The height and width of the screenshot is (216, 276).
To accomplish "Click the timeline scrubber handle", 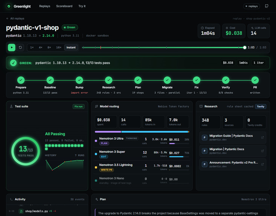I will [x=244, y=47].
